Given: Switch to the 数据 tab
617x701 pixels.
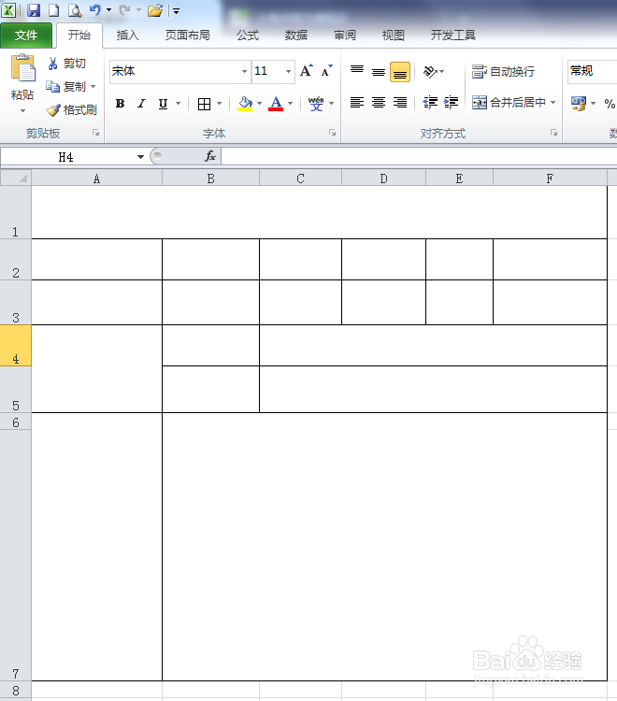Looking at the screenshot, I should click(296, 36).
